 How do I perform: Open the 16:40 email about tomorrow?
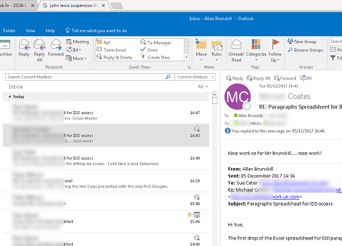click(x=106, y=158)
